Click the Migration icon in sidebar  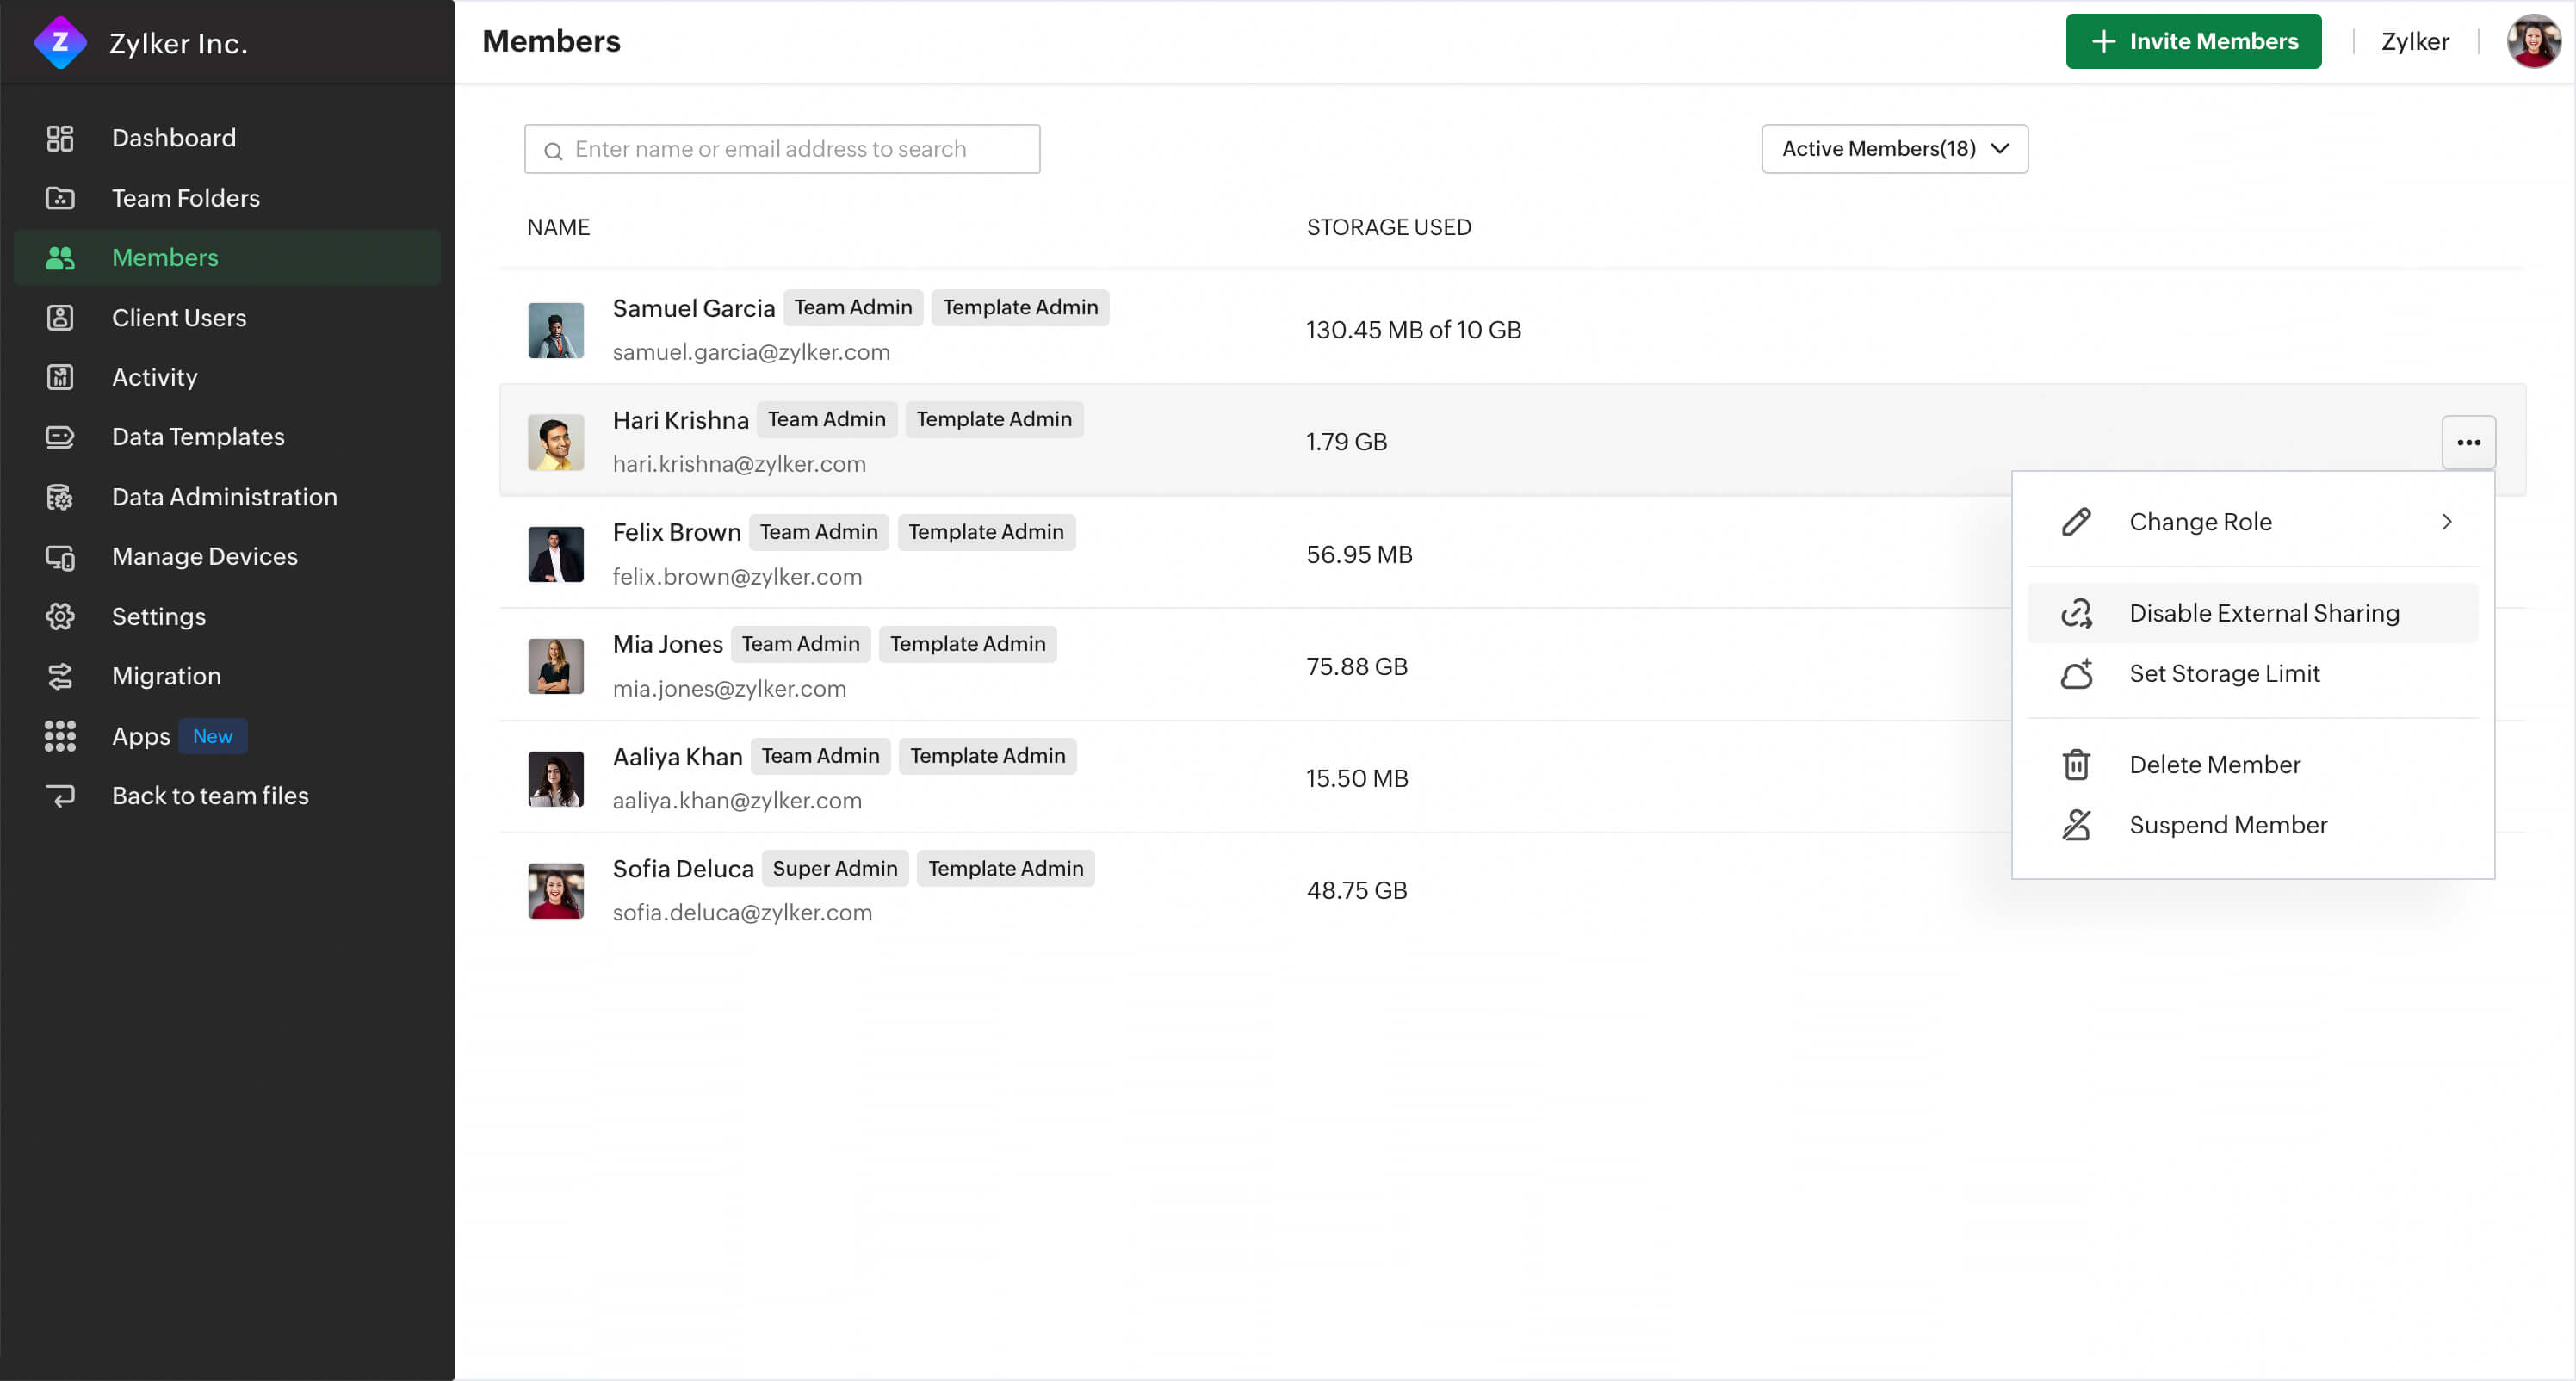58,676
